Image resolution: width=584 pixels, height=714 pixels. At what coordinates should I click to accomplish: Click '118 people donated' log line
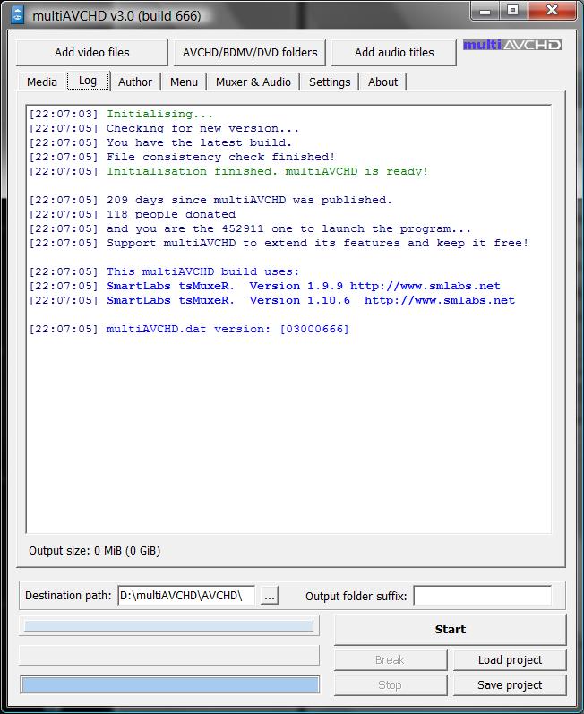(132, 214)
